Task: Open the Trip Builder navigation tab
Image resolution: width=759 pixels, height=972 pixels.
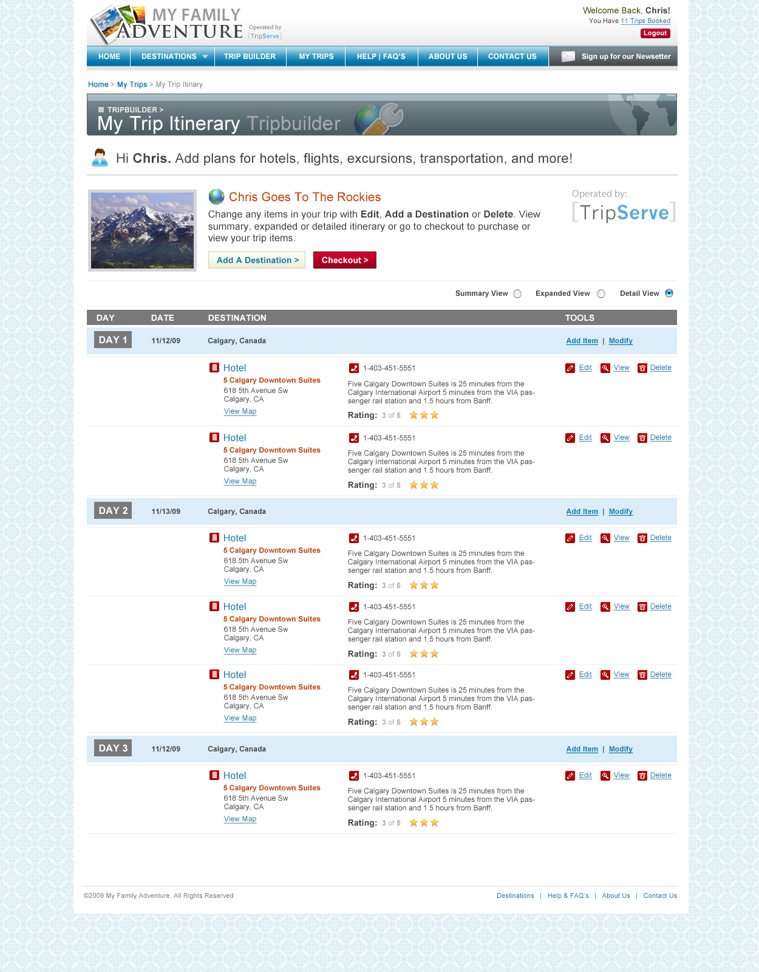Action: pyautogui.click(x=250, y=56)
